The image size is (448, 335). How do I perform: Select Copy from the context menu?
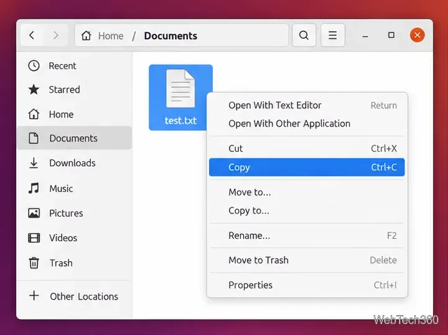coord(307,167)
